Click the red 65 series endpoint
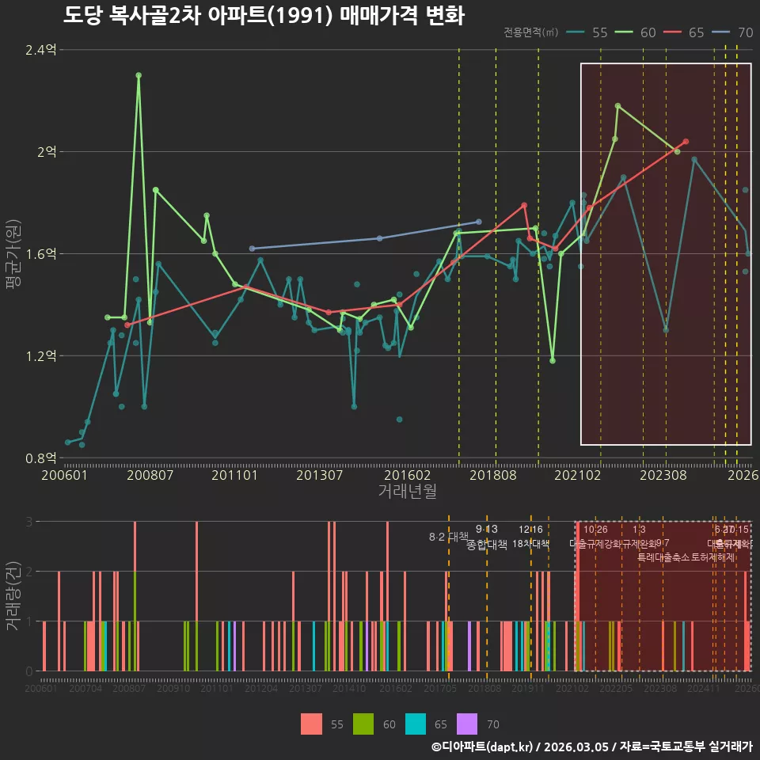This screenshot has width=760, height=760. click(686, 142)
